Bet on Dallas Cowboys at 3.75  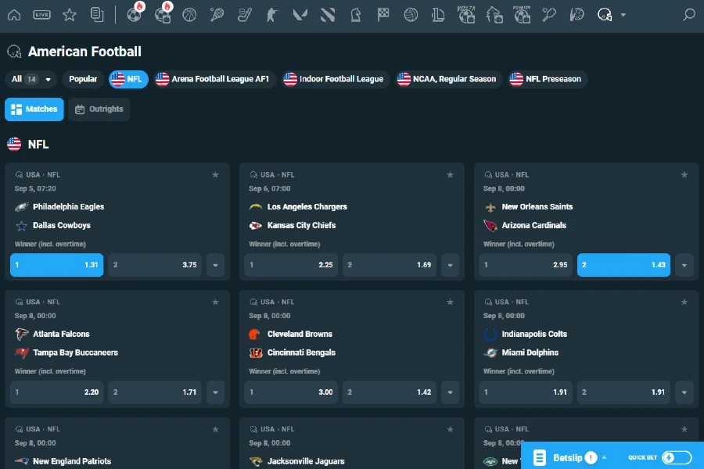154,265
